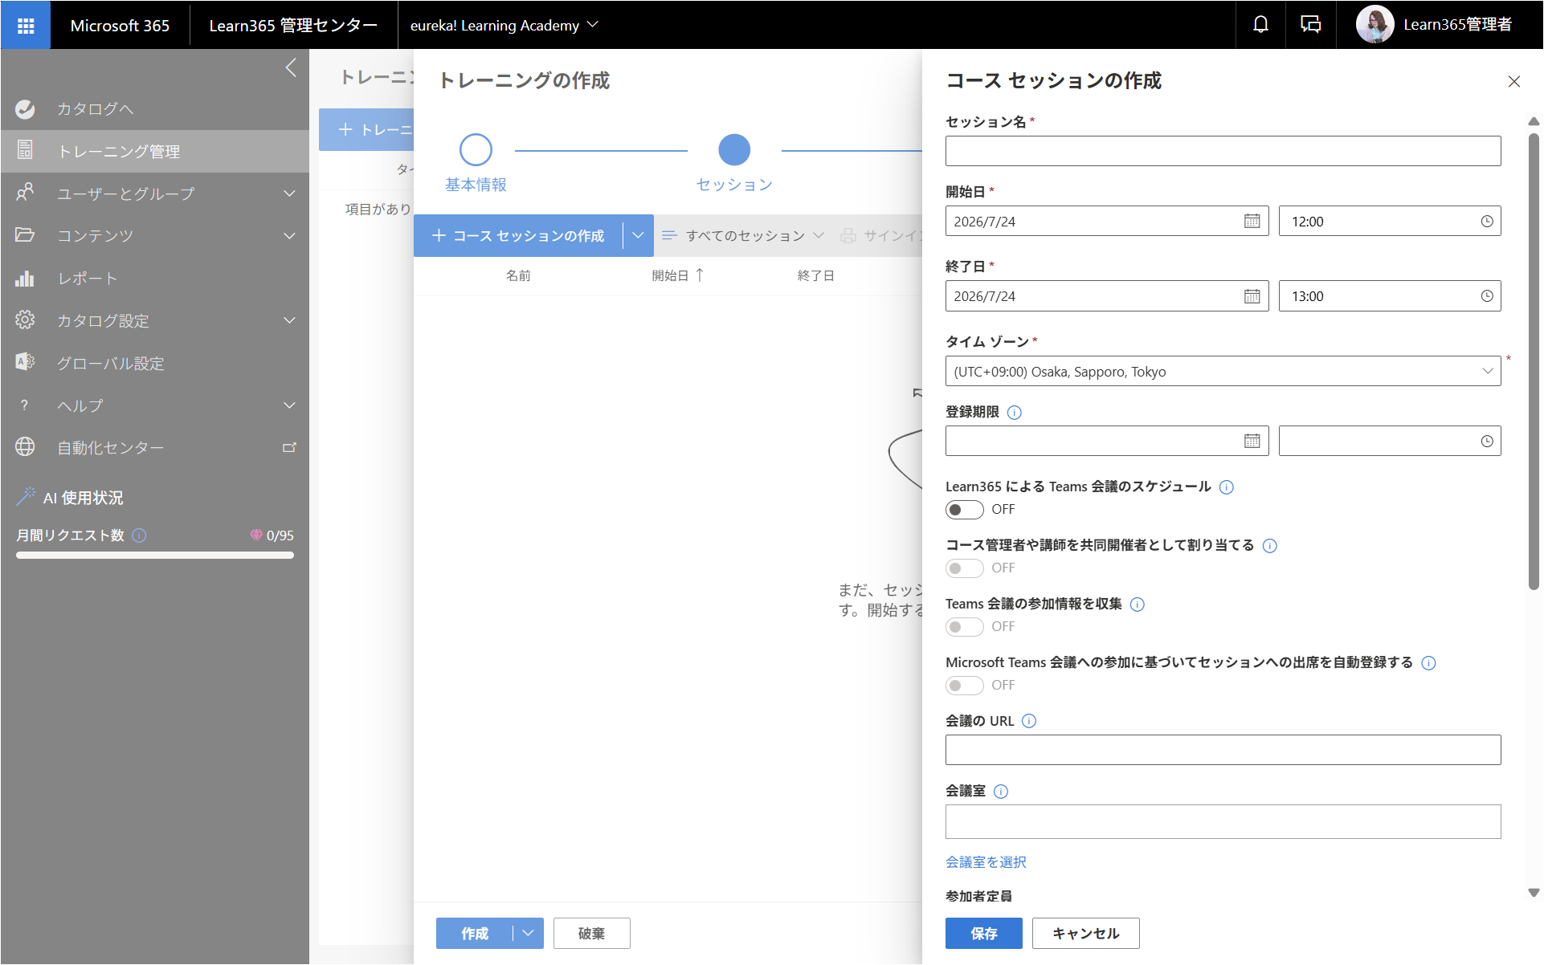The image size is (1544, 965).
Task: Click the グローバル設定 icon
Action: [25, 362]
